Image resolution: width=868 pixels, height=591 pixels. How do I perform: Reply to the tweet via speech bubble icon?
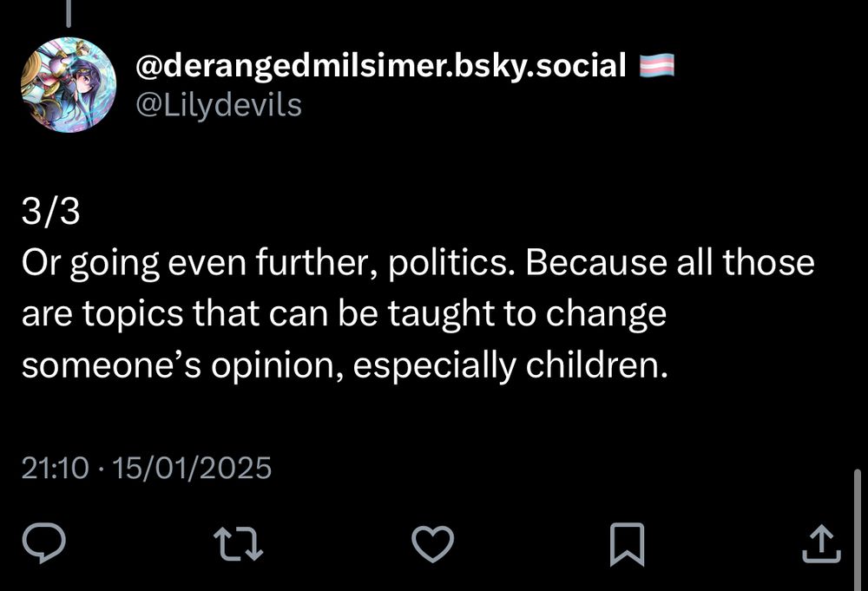44,543
